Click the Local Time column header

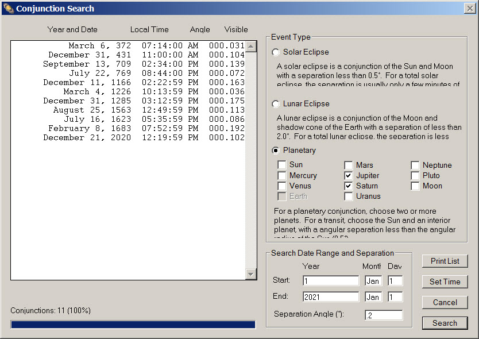point(149,30)
